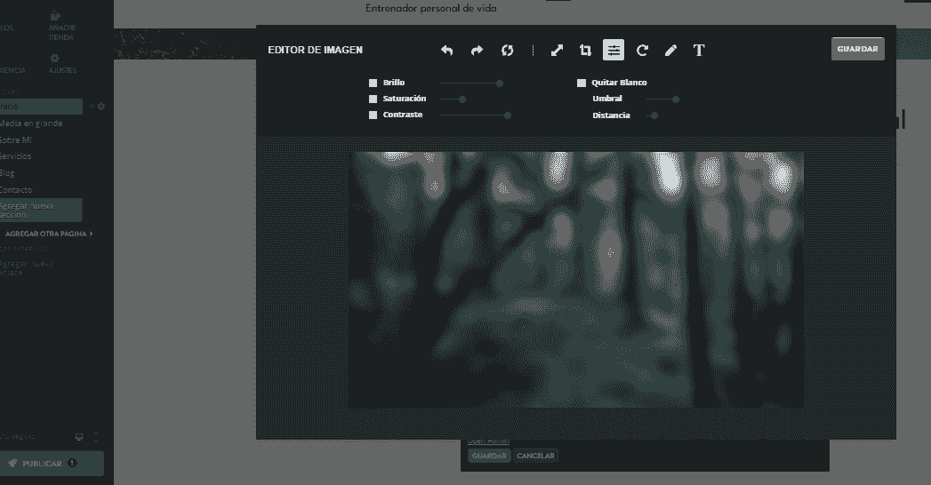Select the resize diagonal-arrows tool
This screenshot has height=485, width=931.
(x=557, y=51)
